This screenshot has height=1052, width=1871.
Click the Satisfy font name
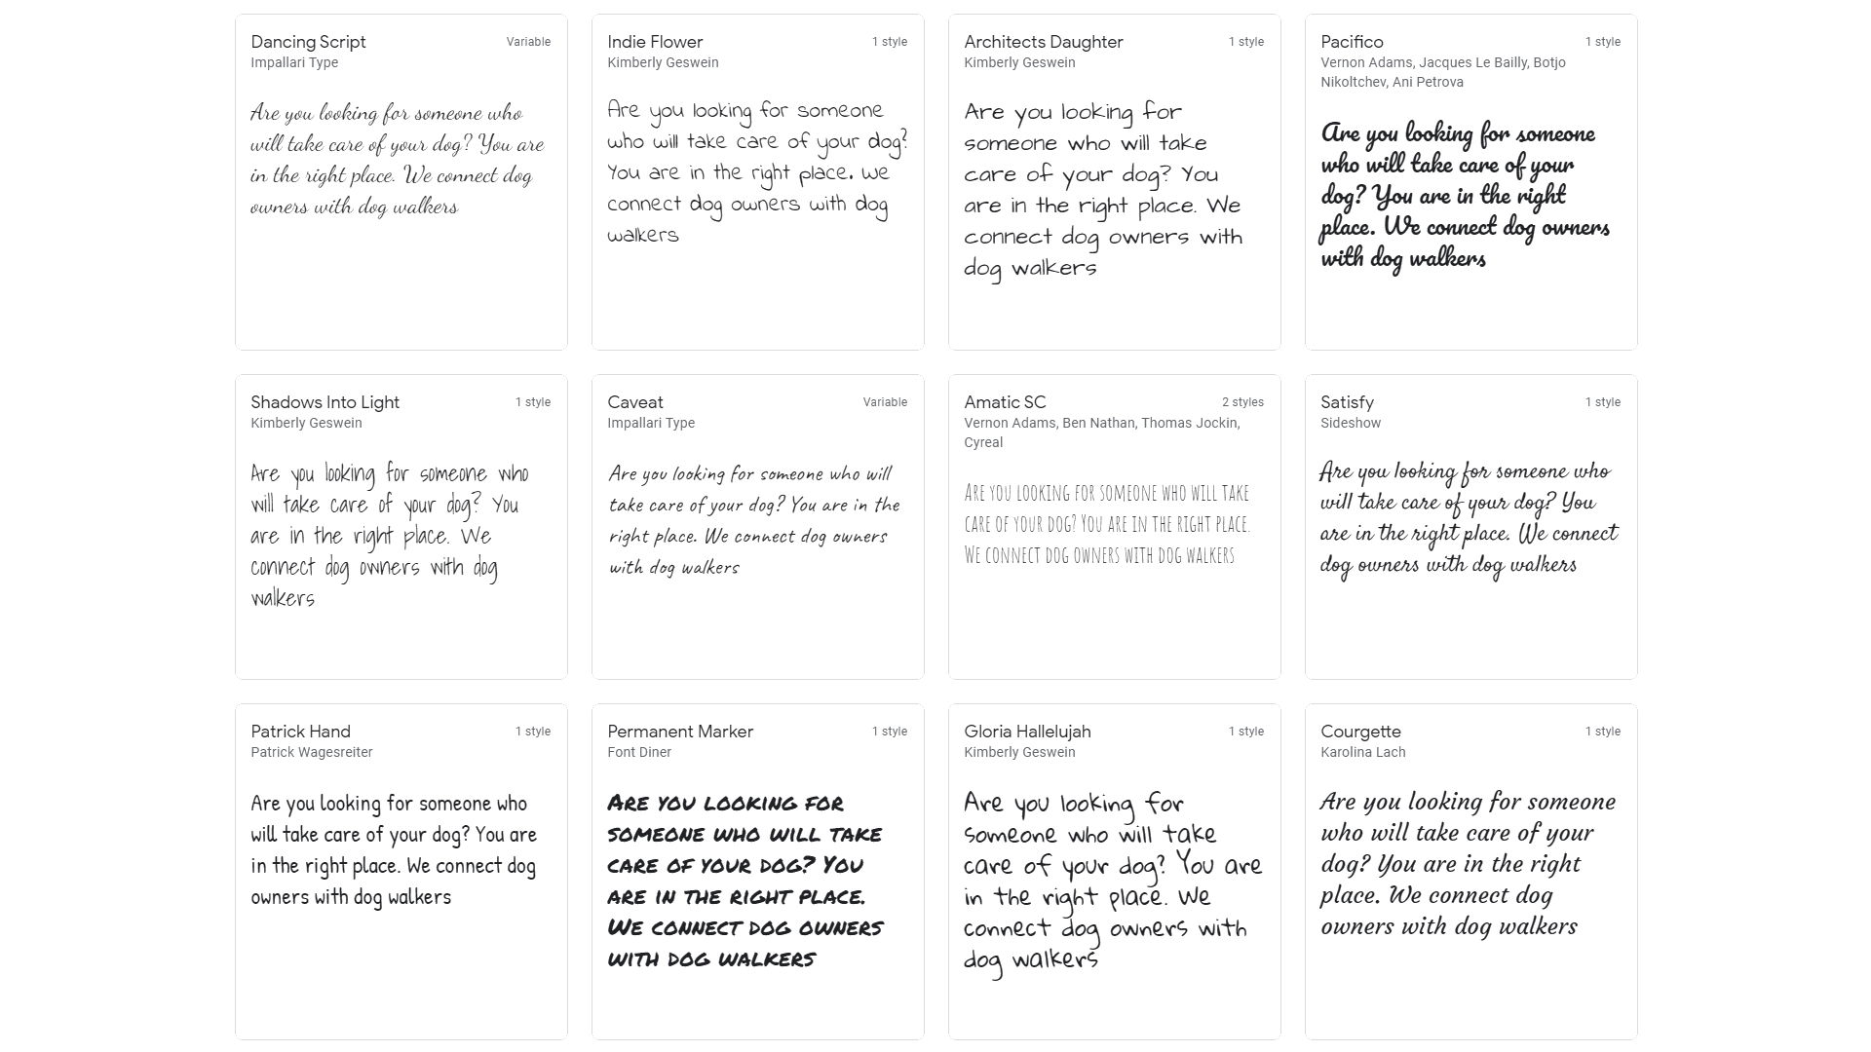pos(1347,402)
